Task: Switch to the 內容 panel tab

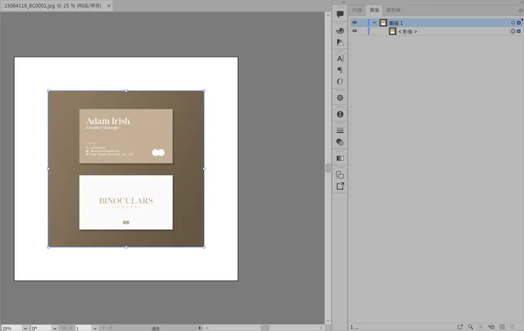Action: 357,11
